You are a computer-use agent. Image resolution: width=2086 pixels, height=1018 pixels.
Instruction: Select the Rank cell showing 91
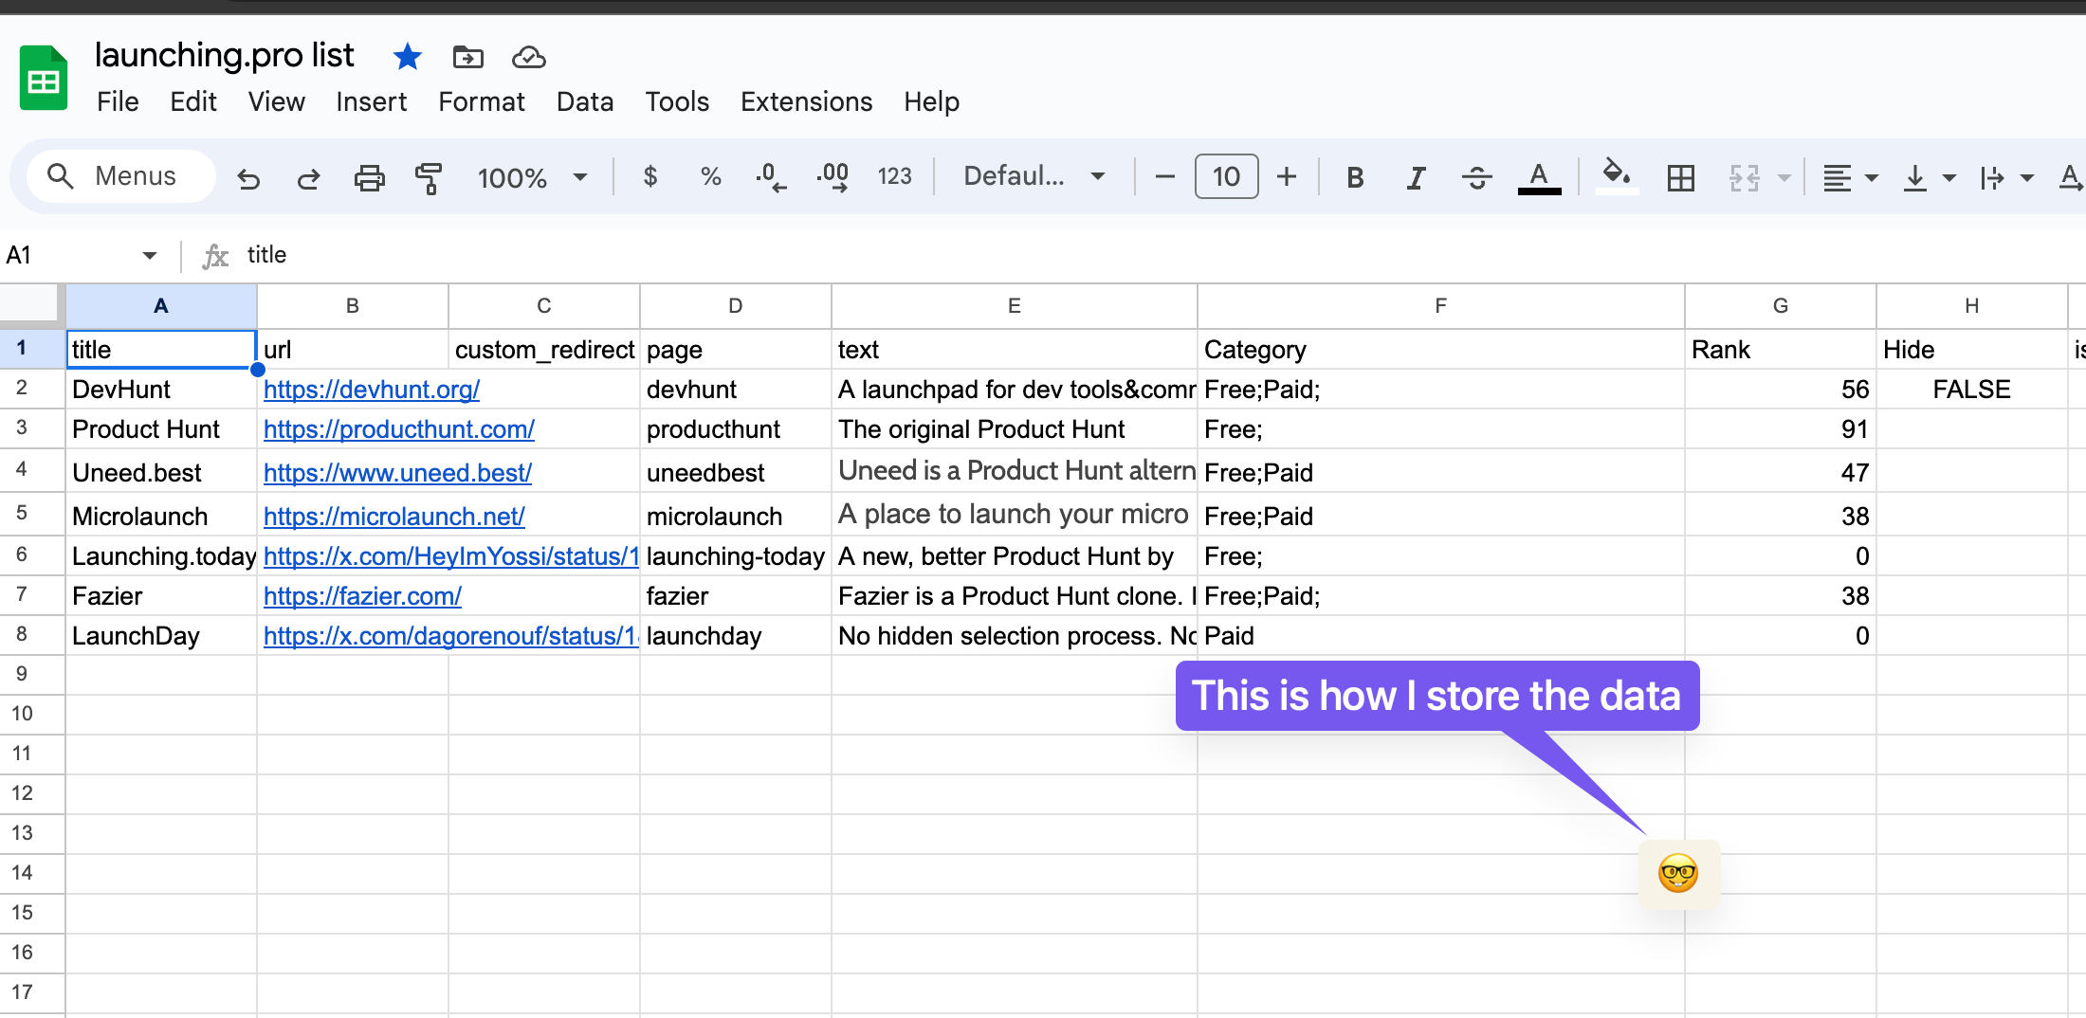(x=1781, y=429)
